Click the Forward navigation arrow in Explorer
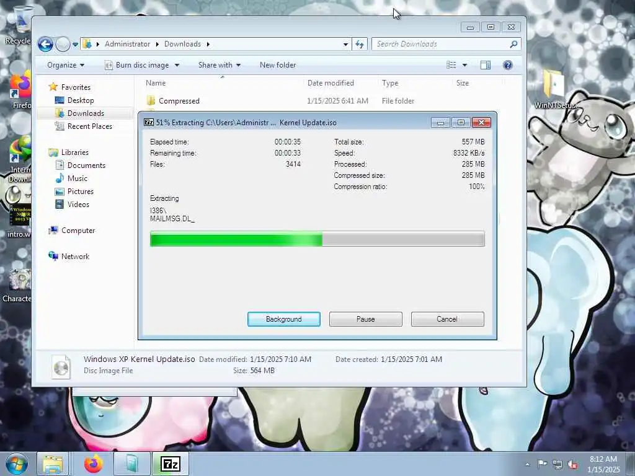Viewport: 635px width, 476px height. click(x=63, y=44)
